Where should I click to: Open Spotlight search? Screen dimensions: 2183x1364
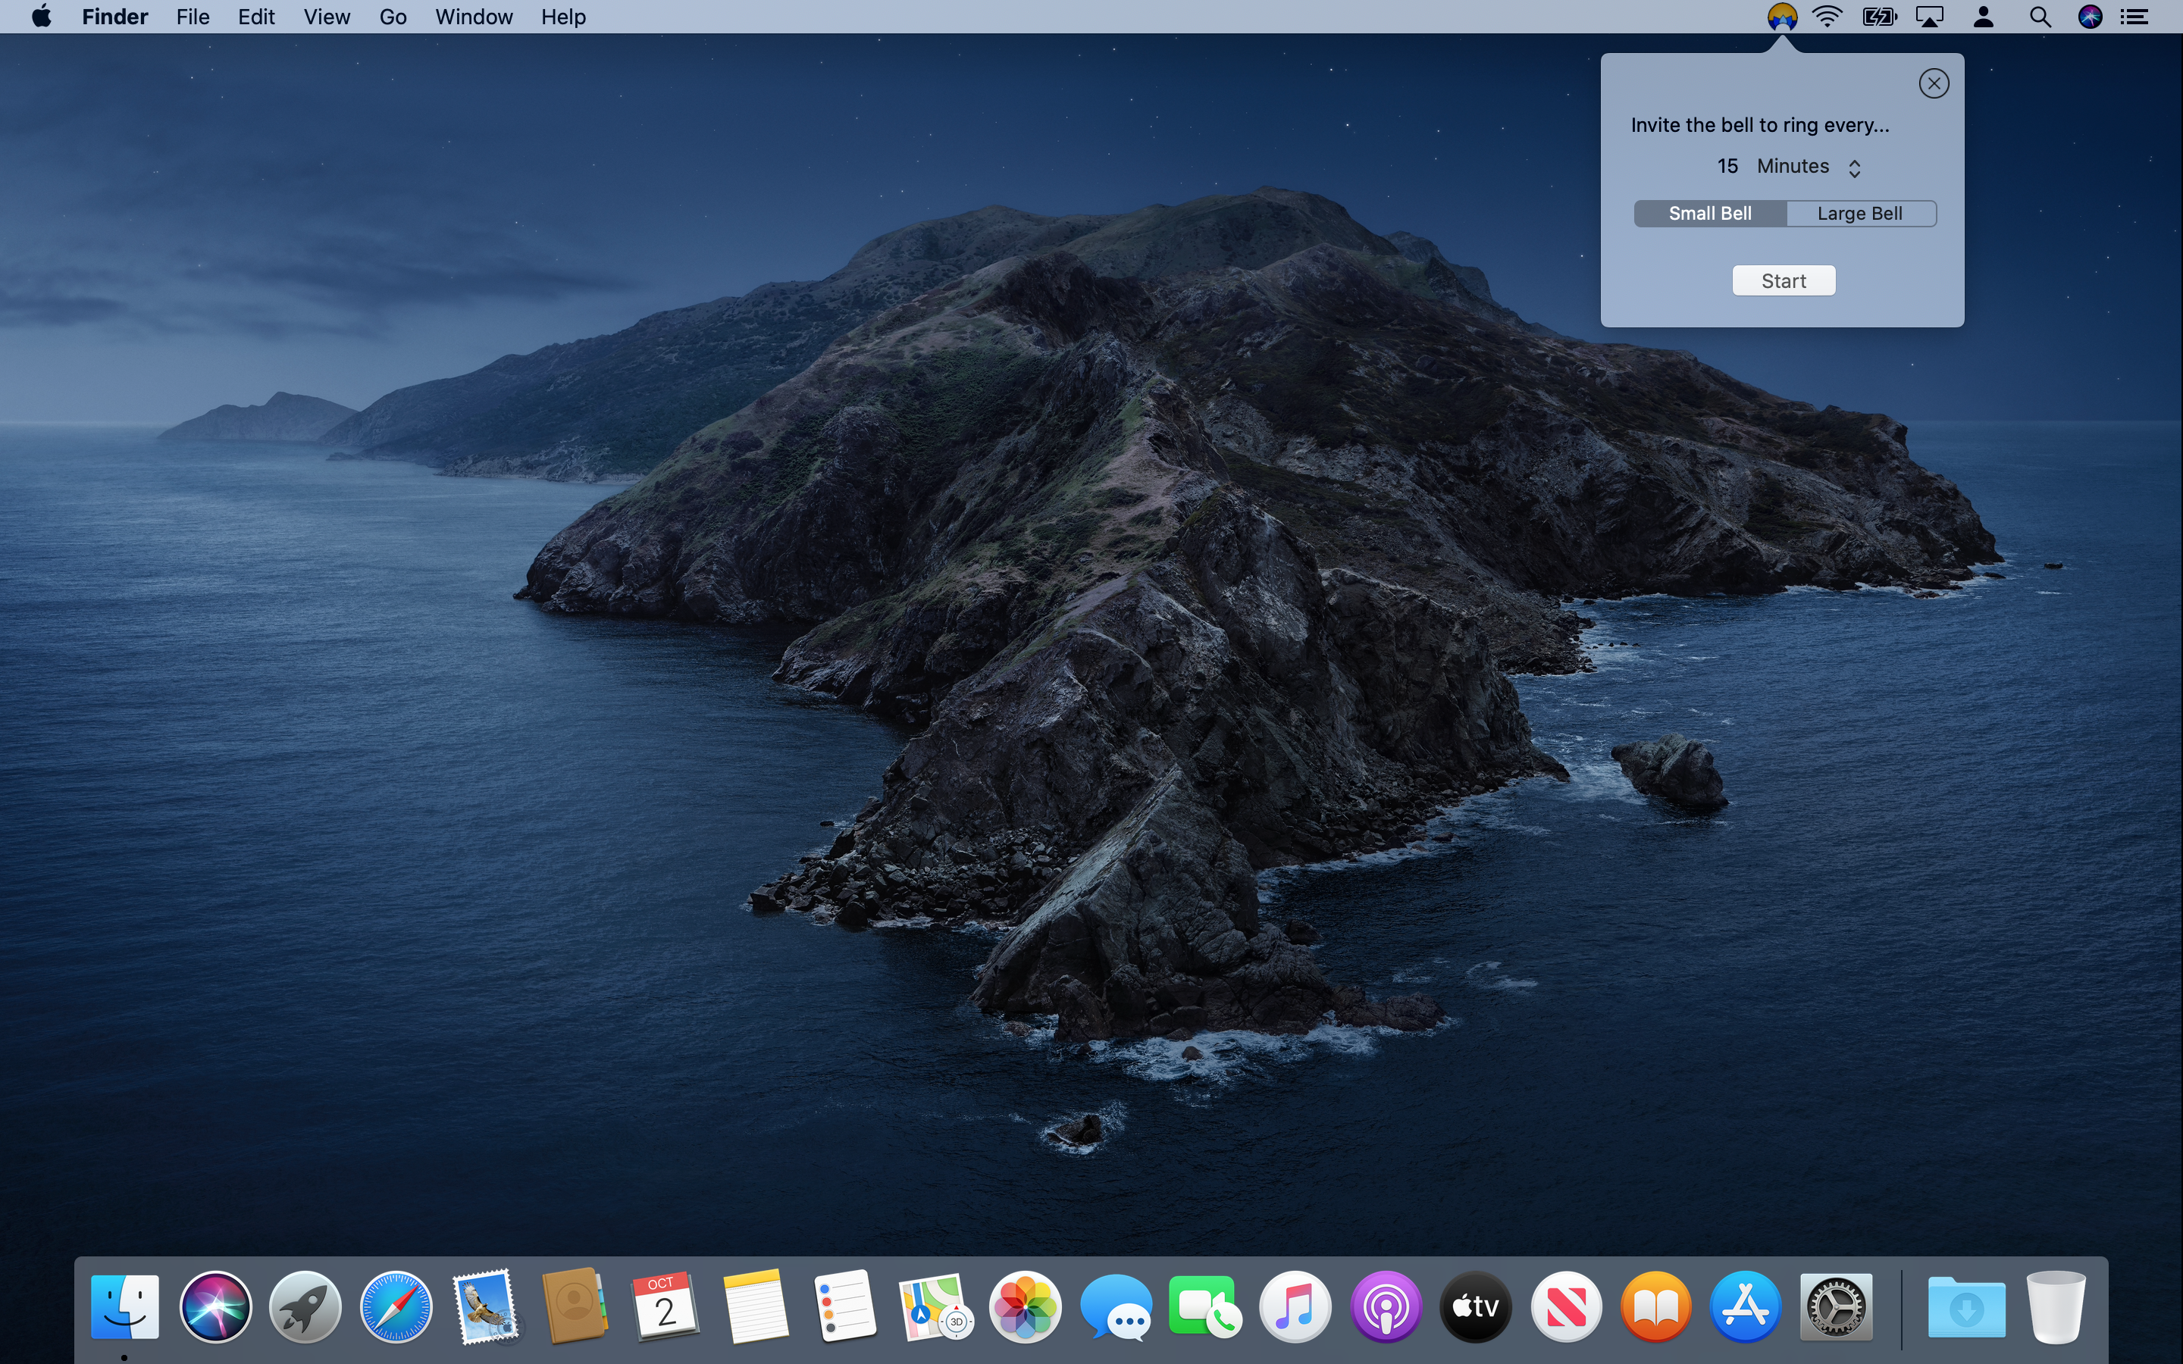tap(2040, 16)
